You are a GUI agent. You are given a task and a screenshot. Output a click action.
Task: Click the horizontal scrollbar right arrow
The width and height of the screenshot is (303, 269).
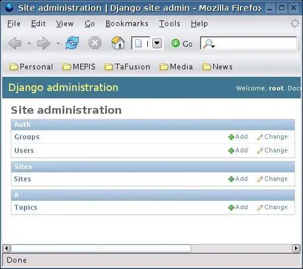coord(296,249)
